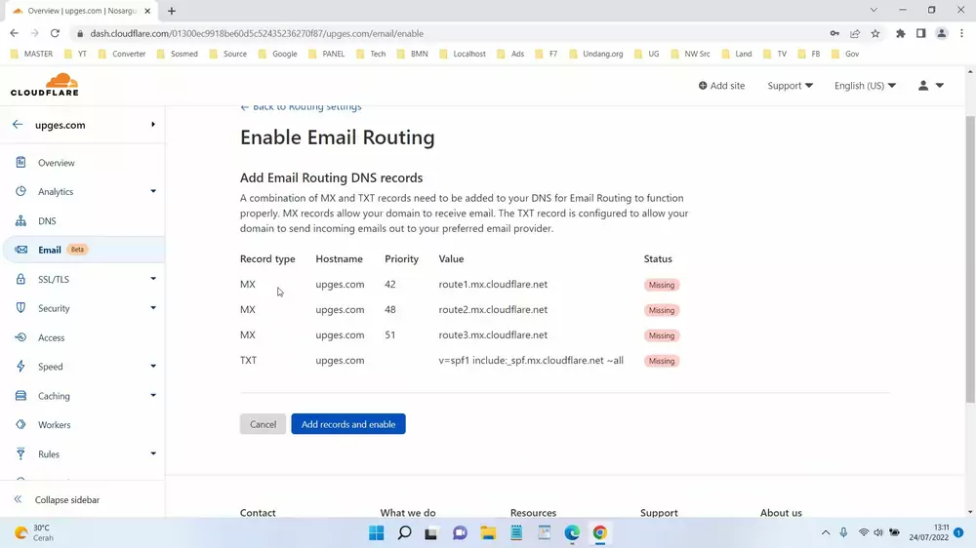Click Add records and enable
The height and width of the screenshot is (548, 976).
(x=348, y=424)
